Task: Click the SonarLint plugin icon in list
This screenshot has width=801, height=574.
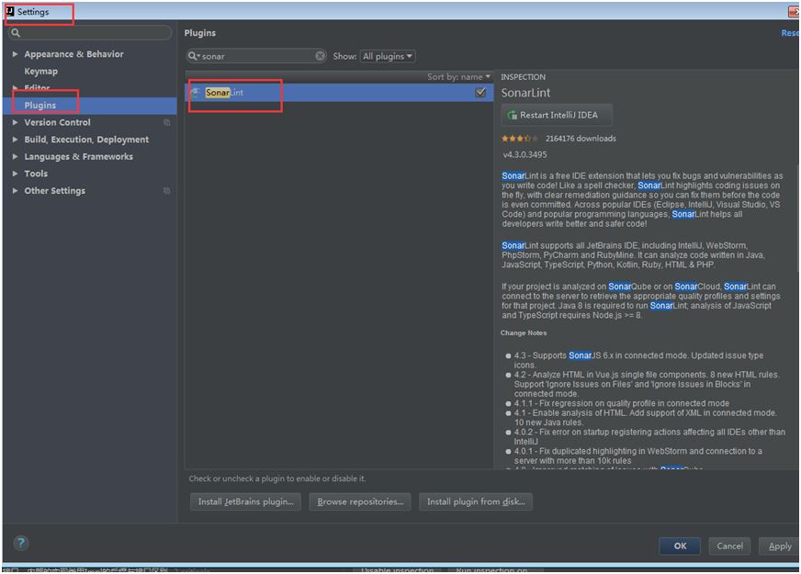Action: coord(195,93)
